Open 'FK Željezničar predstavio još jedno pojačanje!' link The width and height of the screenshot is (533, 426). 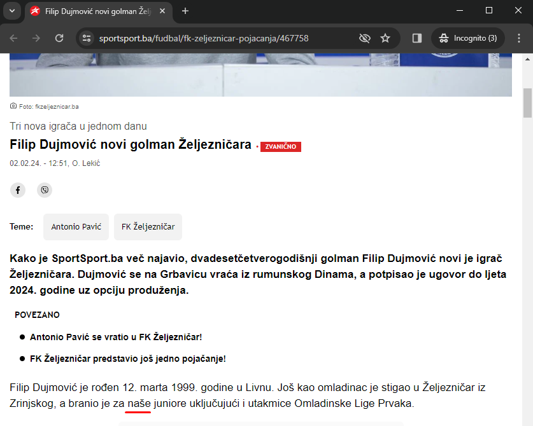coord(128,359)
